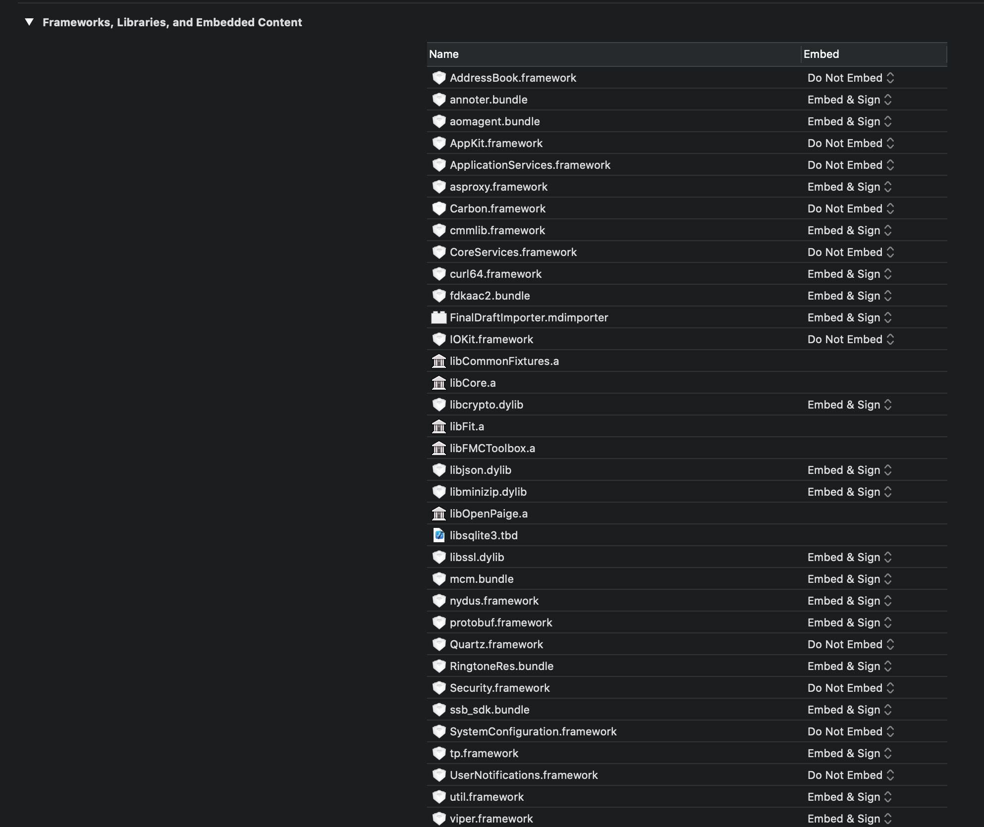Click the Name column header
Viewport: 984px width, 827px height.
pos(613,54)
